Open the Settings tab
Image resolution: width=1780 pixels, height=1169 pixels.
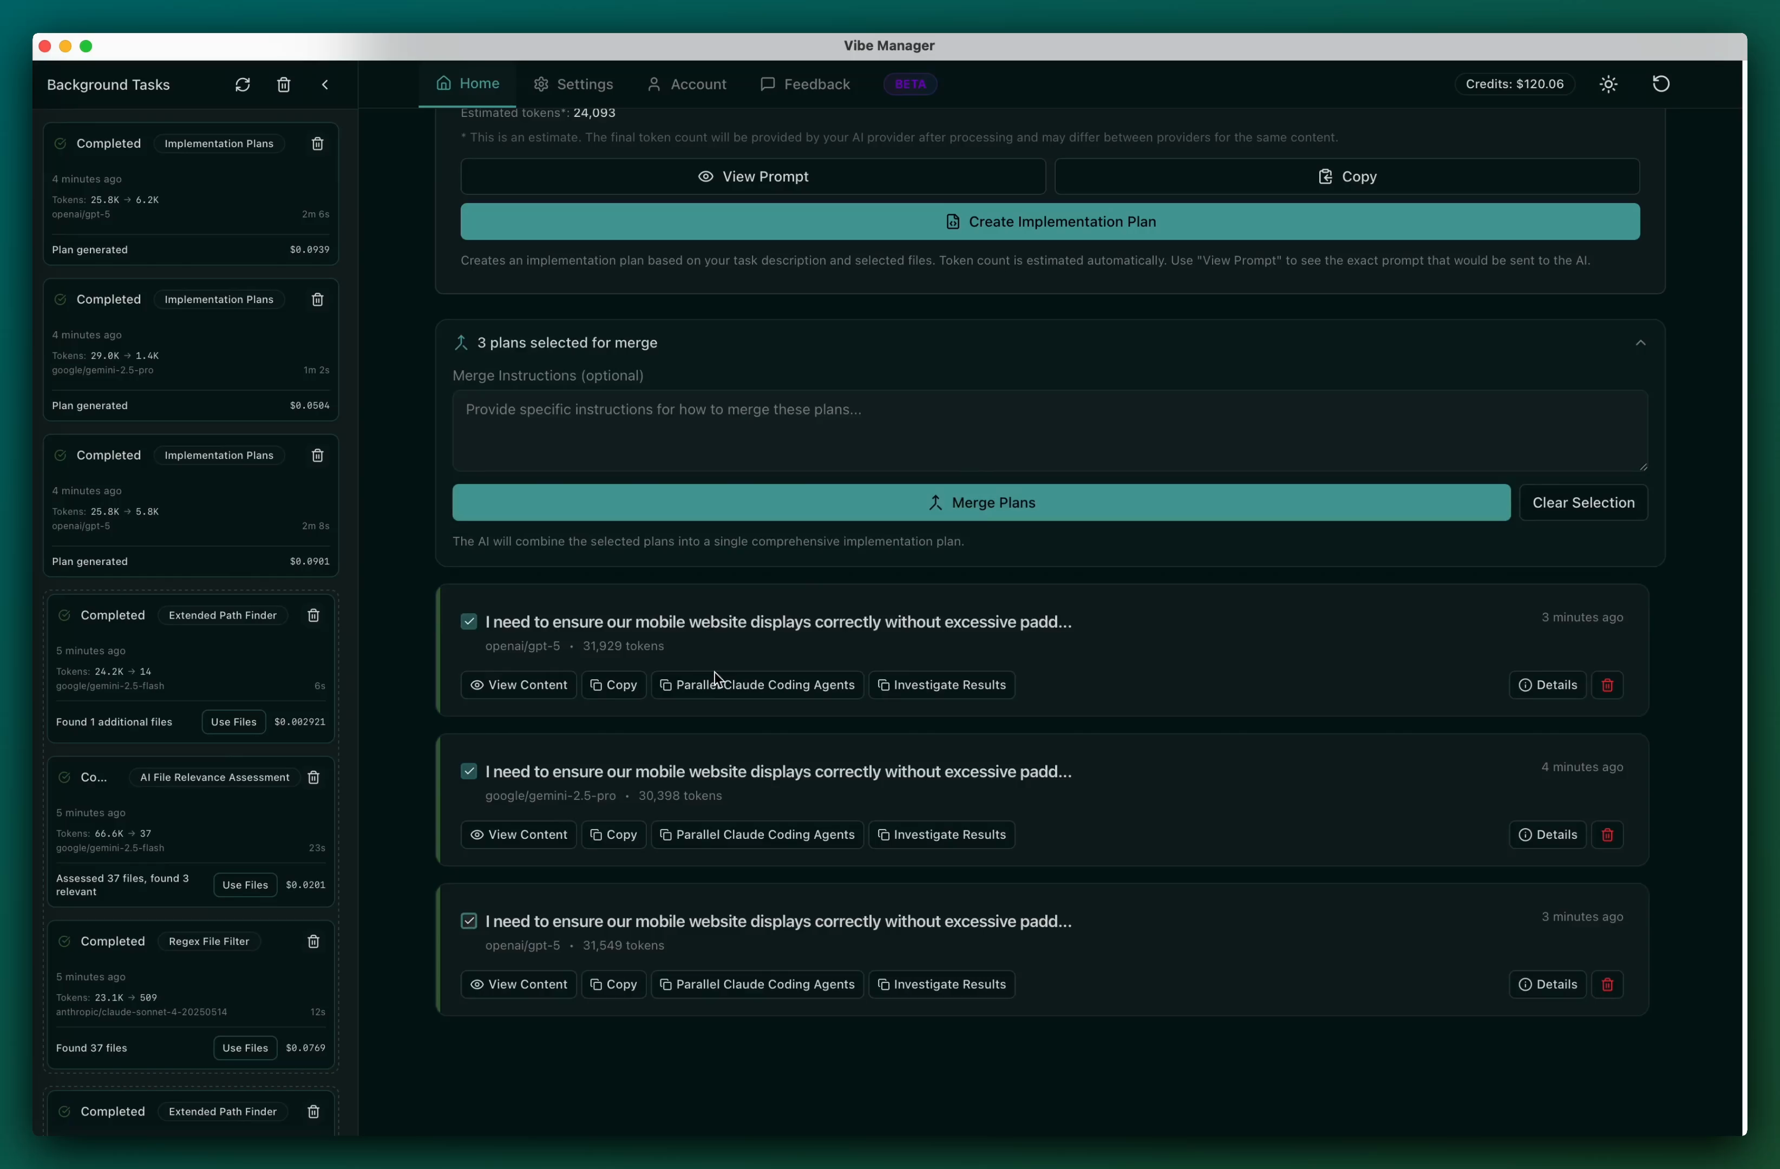pyautogui.click(x=573, y=84)
